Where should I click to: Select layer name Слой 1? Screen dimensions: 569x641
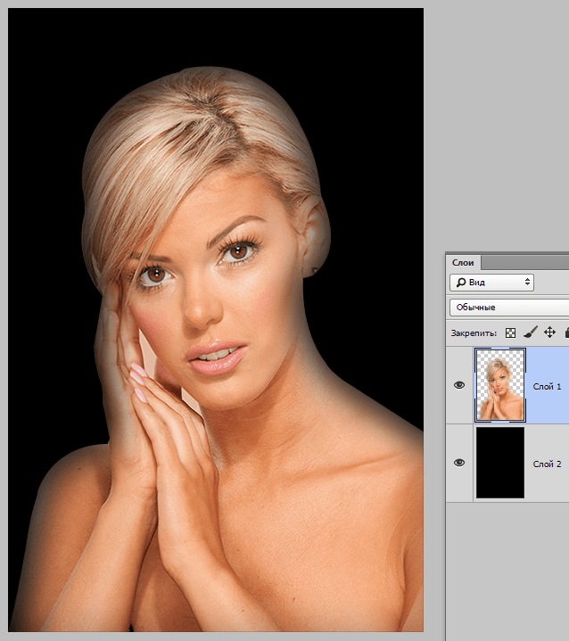(x=547, y=386)
